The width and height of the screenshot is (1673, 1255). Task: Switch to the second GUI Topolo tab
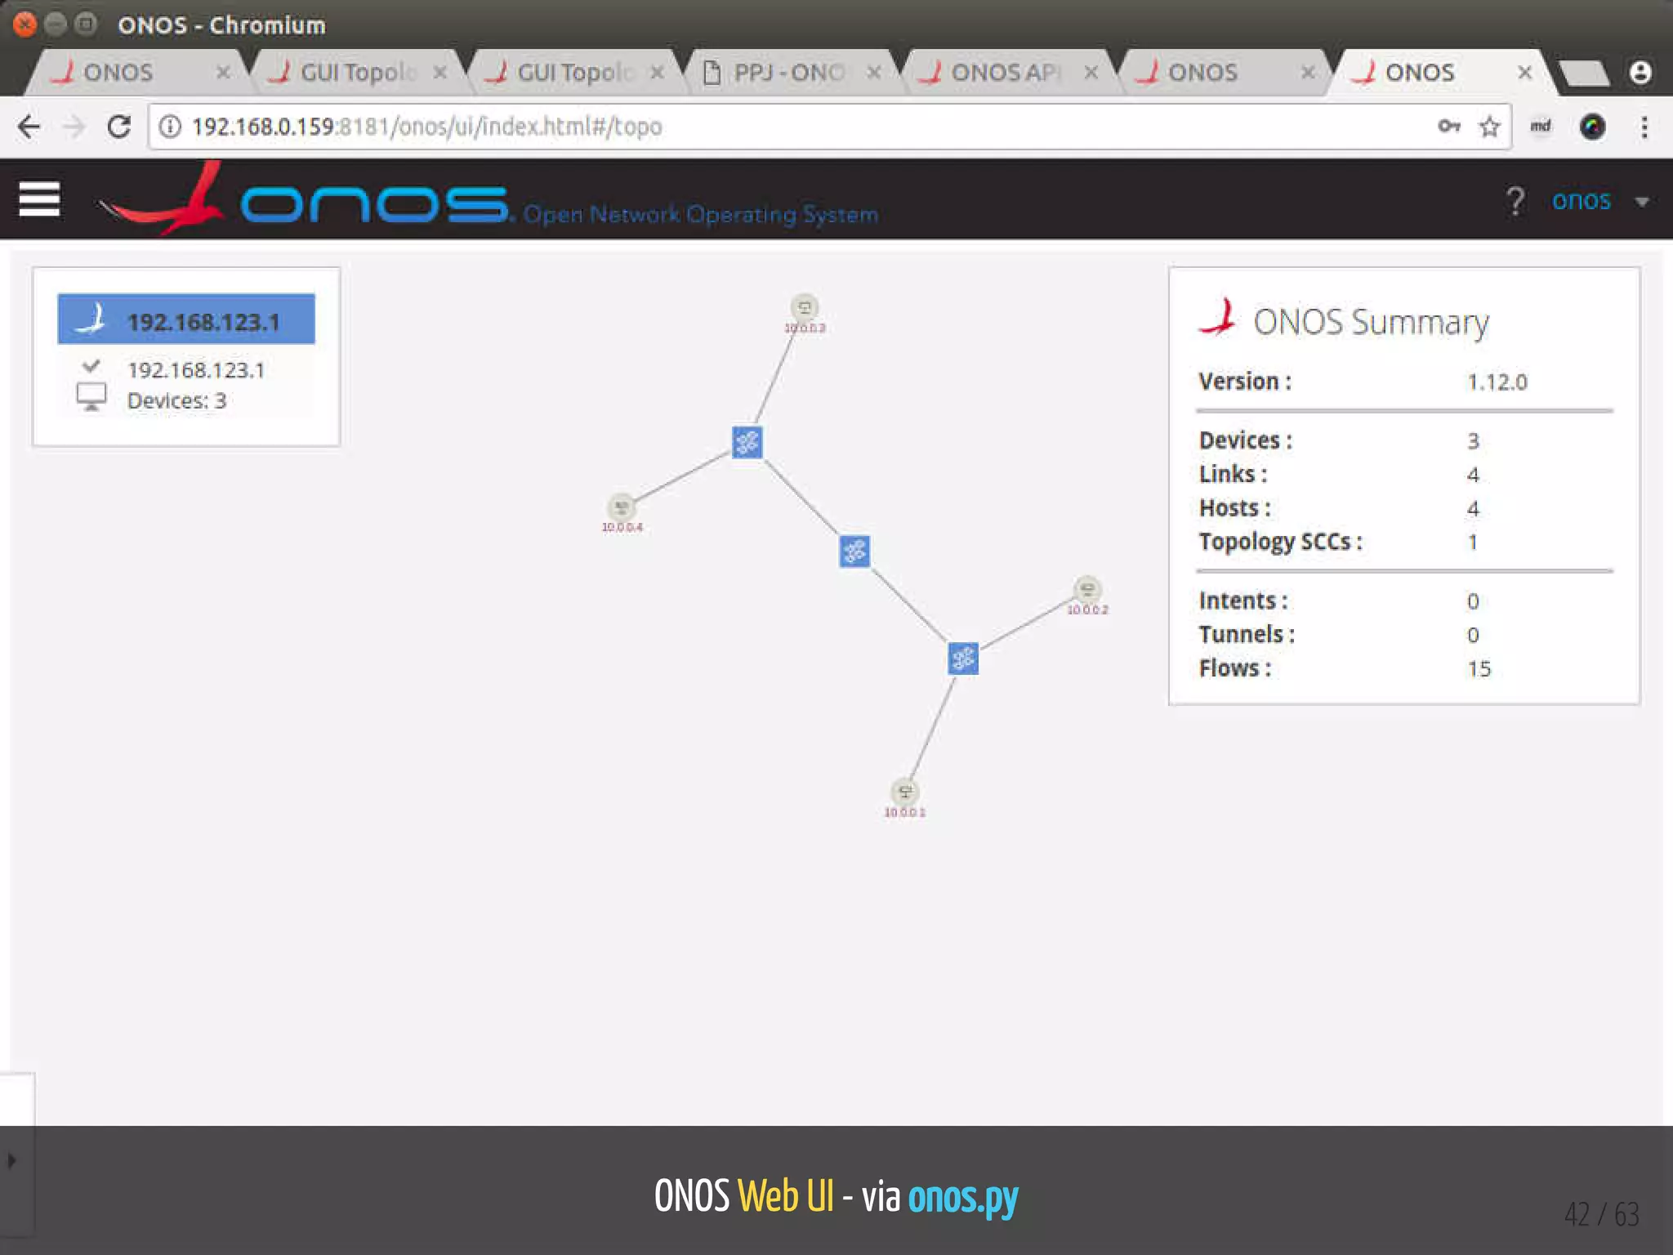[575, 73]
